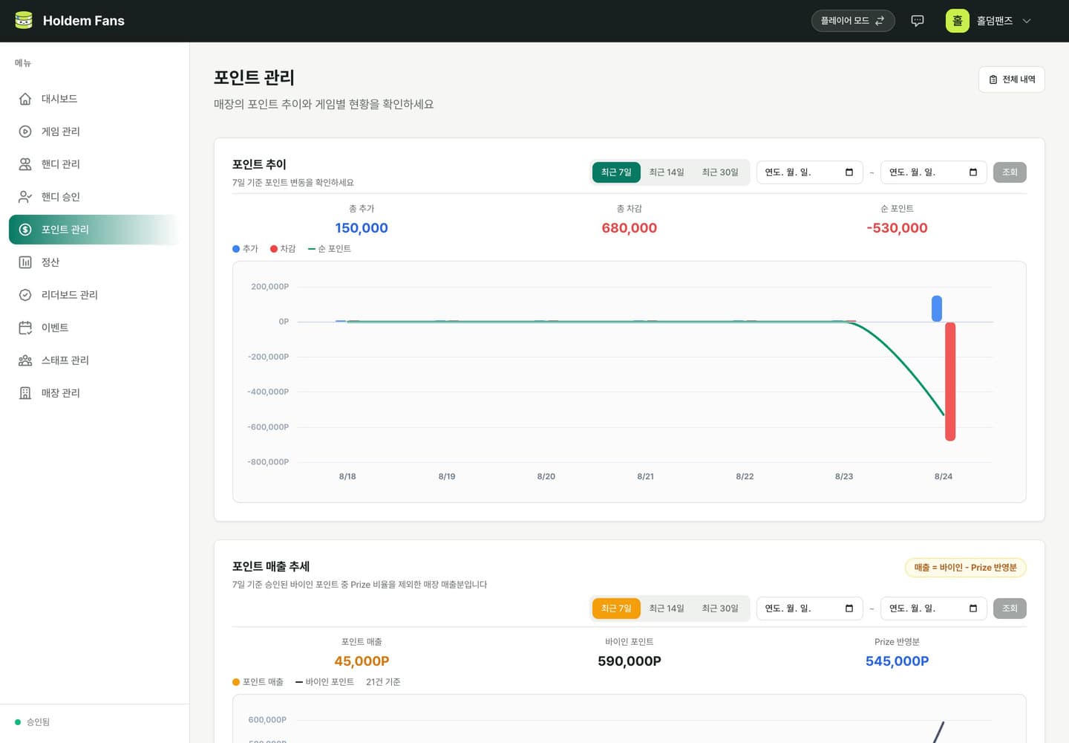Screen dimensions: 1069x743
Task: Click the 바이인 포인트 value 590,000P
Action: [630, 661]
